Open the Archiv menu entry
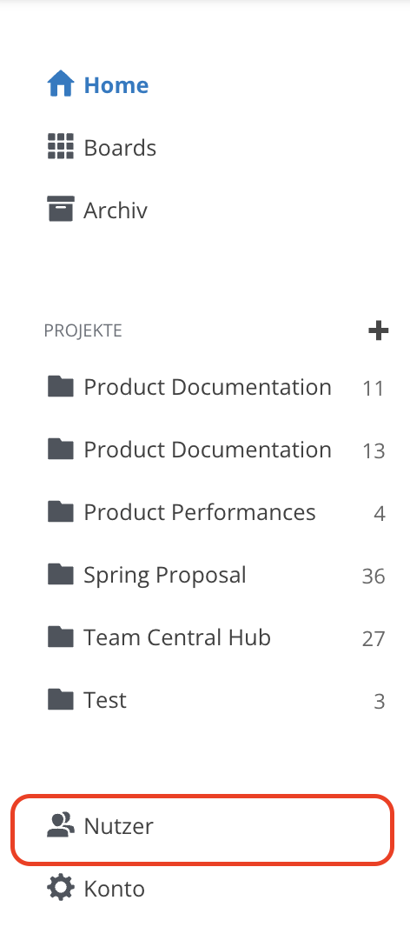Screen dimensions: 410x927 point(116,210)
